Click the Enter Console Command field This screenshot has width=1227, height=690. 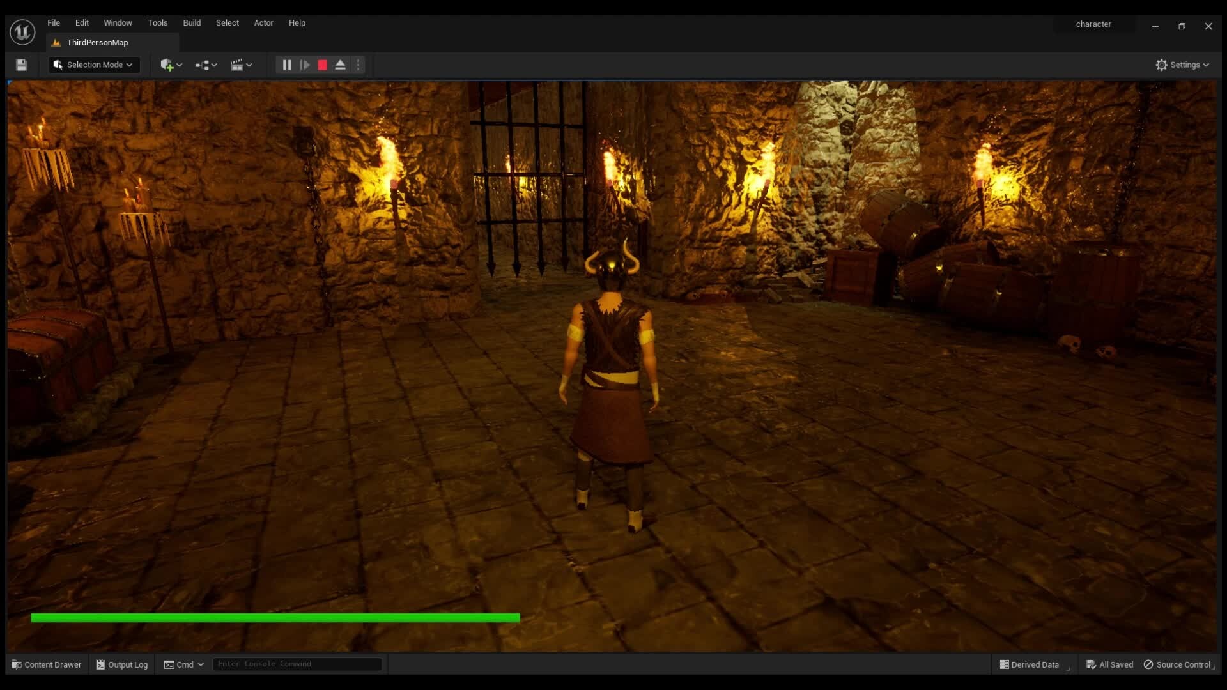(297, 664)
